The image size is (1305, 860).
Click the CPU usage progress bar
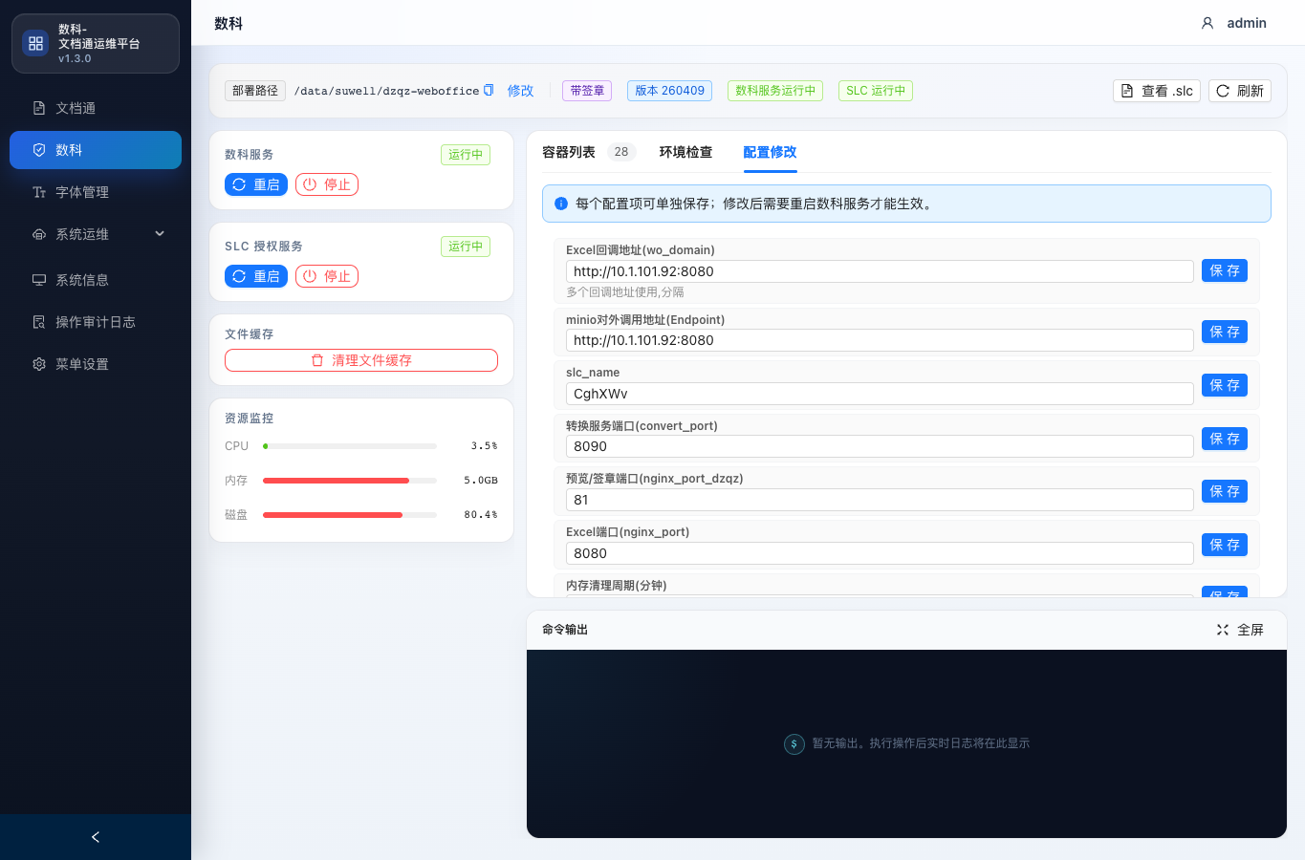coord(350,446)
